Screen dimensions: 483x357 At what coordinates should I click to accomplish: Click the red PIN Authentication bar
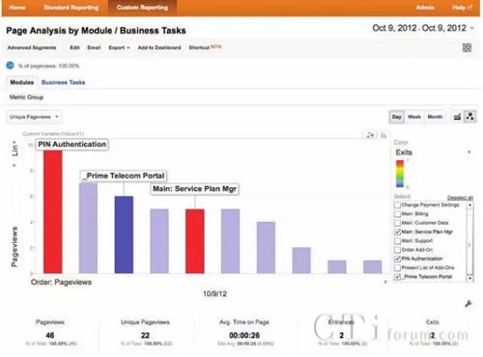[x=53, y=211]
